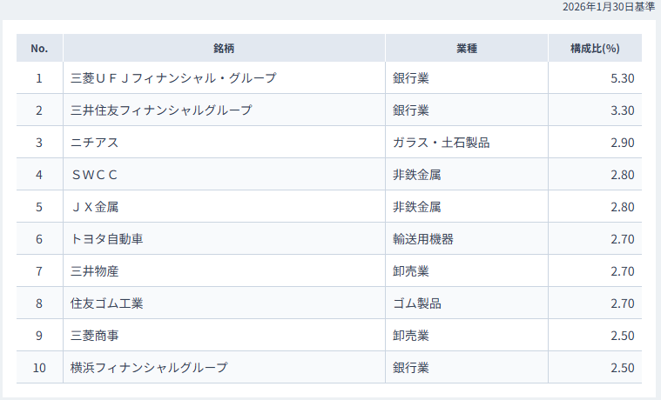Click 住友ゴム工業 stock name
The image size is (661, 400).
click(x=106, y=303)
